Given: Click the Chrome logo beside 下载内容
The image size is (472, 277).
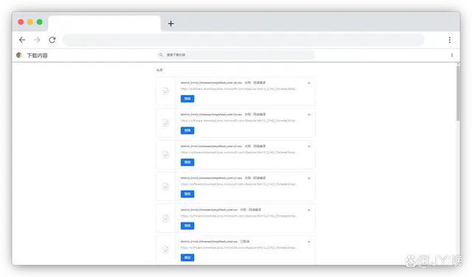Looking at the screenshot, I should click(x=19, y=55).
